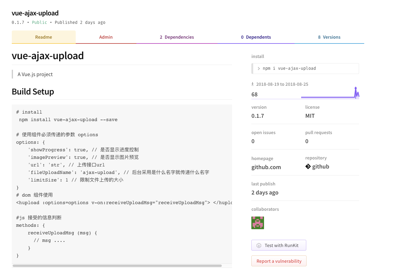
Task: Click the 'limitSize' option line in code
Action: [75, 180]
